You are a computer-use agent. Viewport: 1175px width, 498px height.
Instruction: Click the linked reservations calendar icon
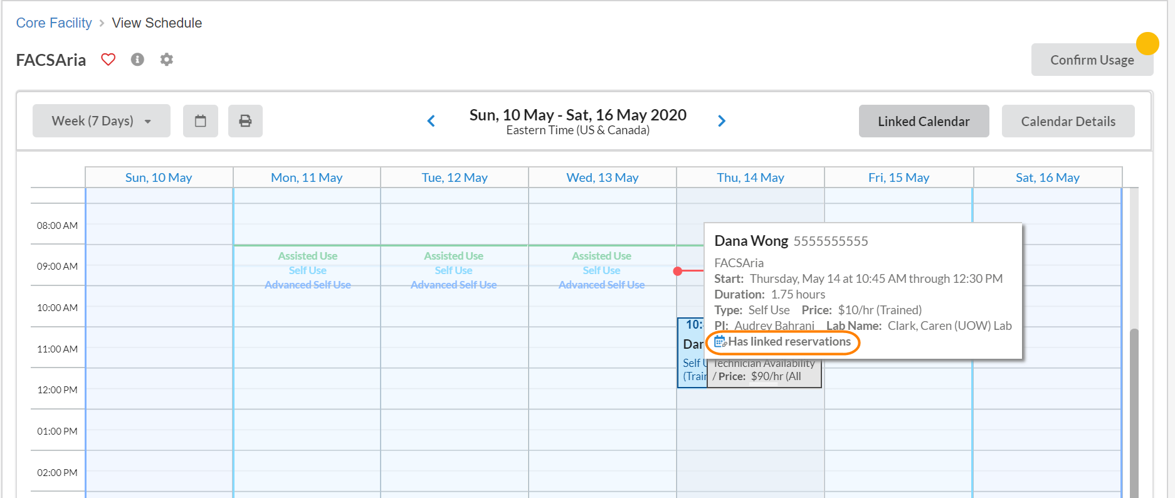coord(720,342)
